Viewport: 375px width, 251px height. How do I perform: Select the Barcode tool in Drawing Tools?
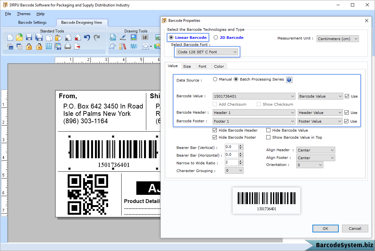(145, 37)
